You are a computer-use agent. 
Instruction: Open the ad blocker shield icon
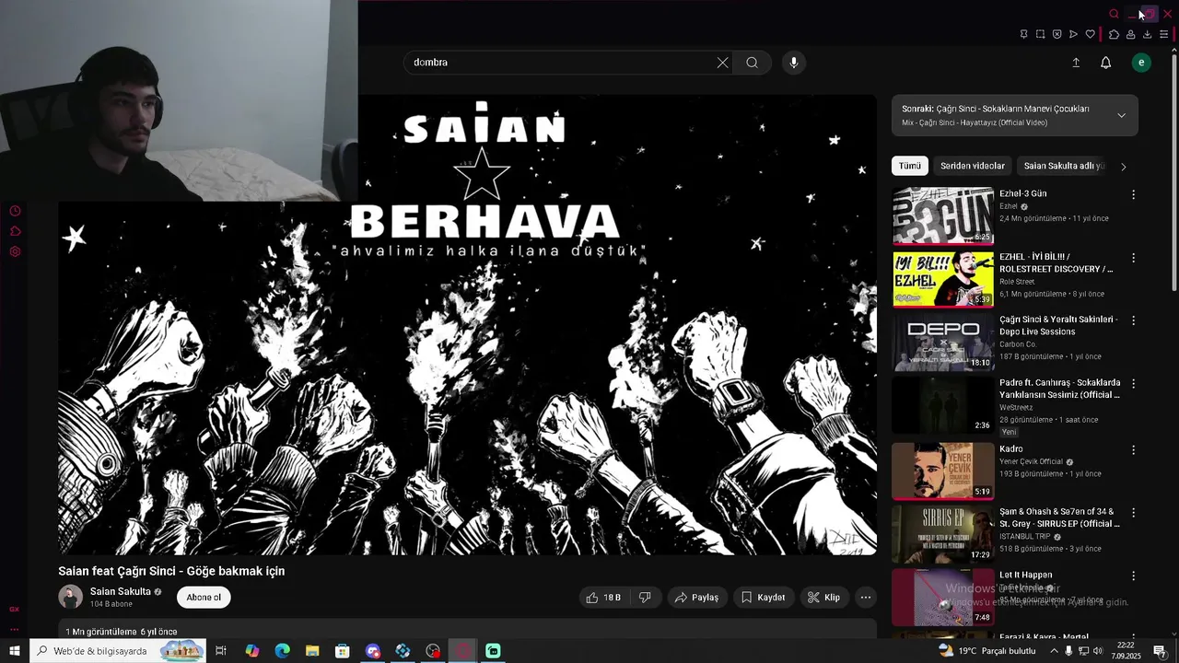[x=1056, y=34]
